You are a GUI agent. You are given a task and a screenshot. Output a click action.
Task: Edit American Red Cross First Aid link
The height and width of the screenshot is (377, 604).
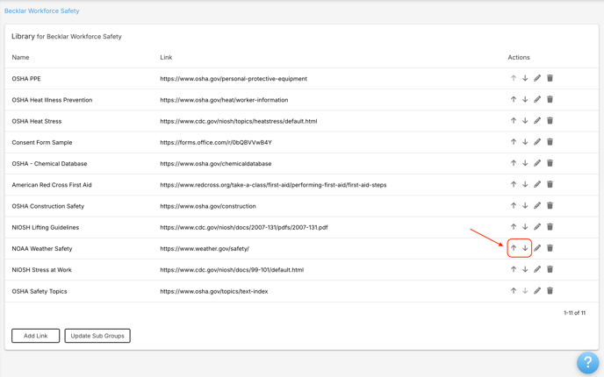(x=537, y=184)
